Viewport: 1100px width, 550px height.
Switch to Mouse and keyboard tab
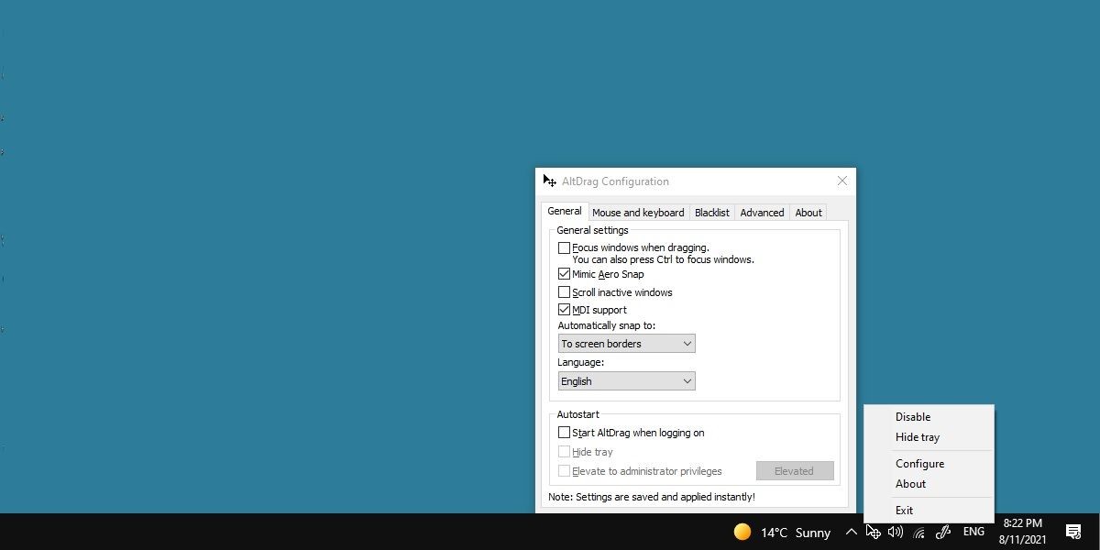pos(638,213)
